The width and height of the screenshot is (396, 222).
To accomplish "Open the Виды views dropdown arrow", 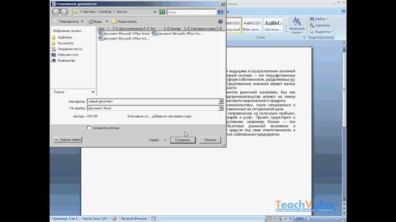I will click(x=107, y=22).
